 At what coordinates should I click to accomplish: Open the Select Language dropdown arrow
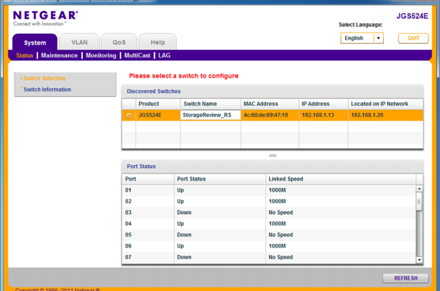pyautogui.click(x=379, y=38)
